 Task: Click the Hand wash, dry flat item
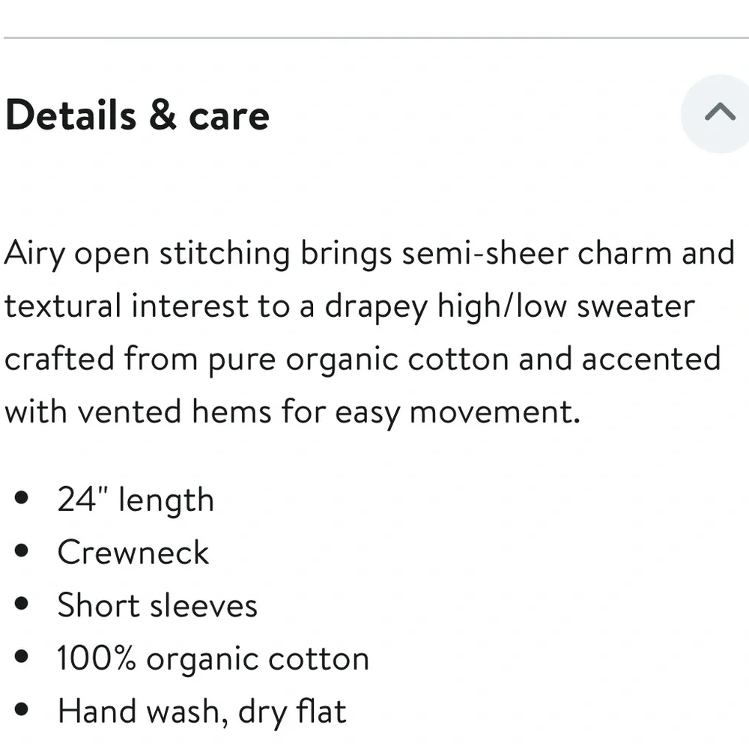point(202,711)
